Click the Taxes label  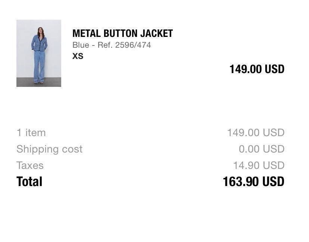(x=30, y=166)
